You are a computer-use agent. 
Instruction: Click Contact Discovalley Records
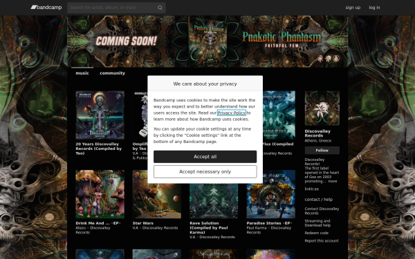[x=322, y=211]
